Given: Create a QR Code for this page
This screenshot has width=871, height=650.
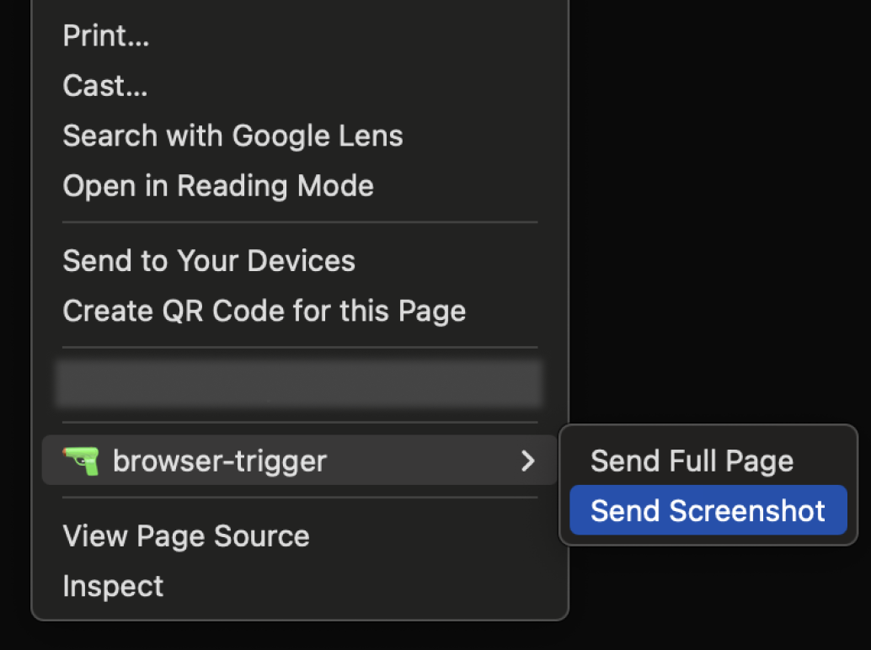Looking at the screenshot, I should (264, 310).
